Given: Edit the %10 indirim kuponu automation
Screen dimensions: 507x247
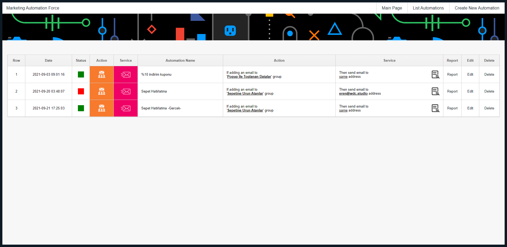Looking at the screenshot, I should [x=470, y=75].
